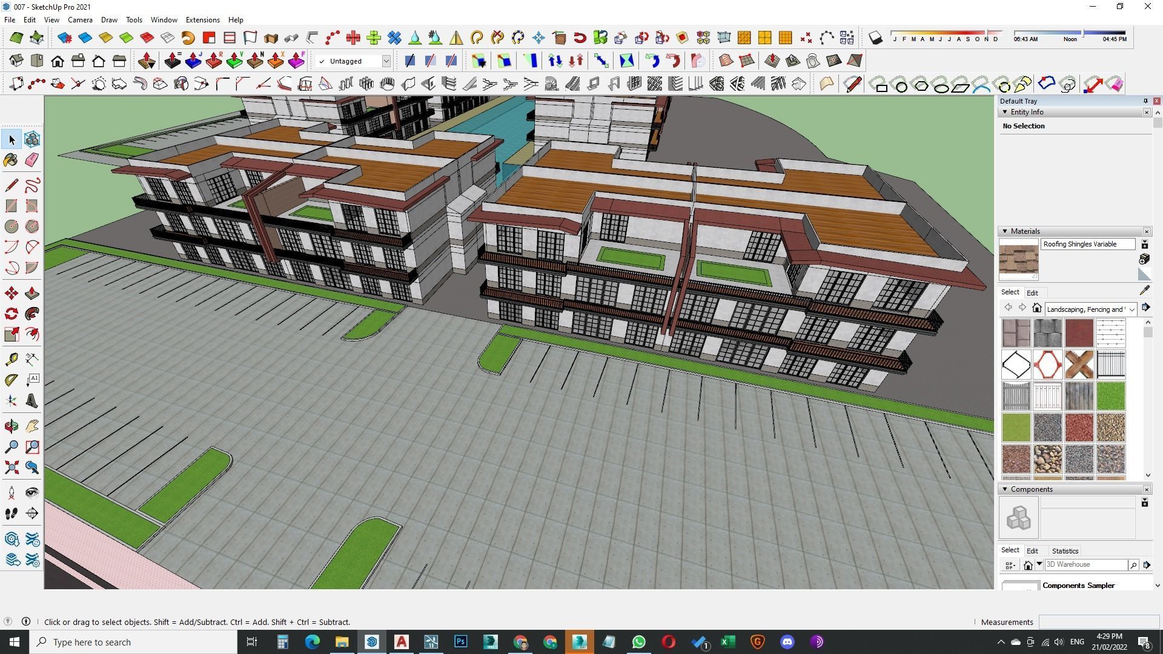Choose the Follow Me tool
This screenshot has height=654, width=1163.
point(32,314)
